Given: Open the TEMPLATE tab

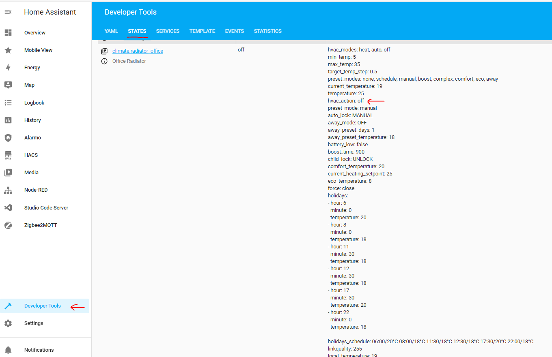Looking at the screenshot, I should point(202,31).
